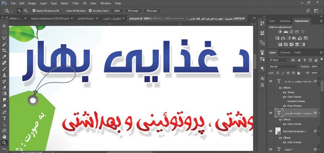The image size is (324, 153).
Task: Select the Magic Wand tool
Action: click(4, 44)
